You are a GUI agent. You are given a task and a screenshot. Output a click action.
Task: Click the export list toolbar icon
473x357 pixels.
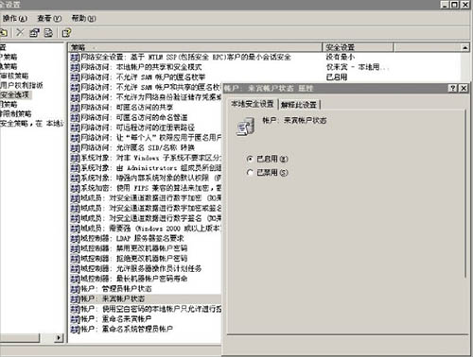[x=48, y=32]
